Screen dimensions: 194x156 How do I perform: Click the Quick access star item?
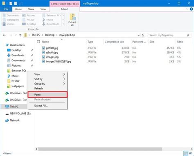[x=17, y=45]
